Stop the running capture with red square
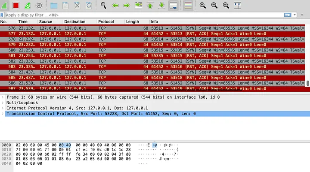 tap(16, 5)
